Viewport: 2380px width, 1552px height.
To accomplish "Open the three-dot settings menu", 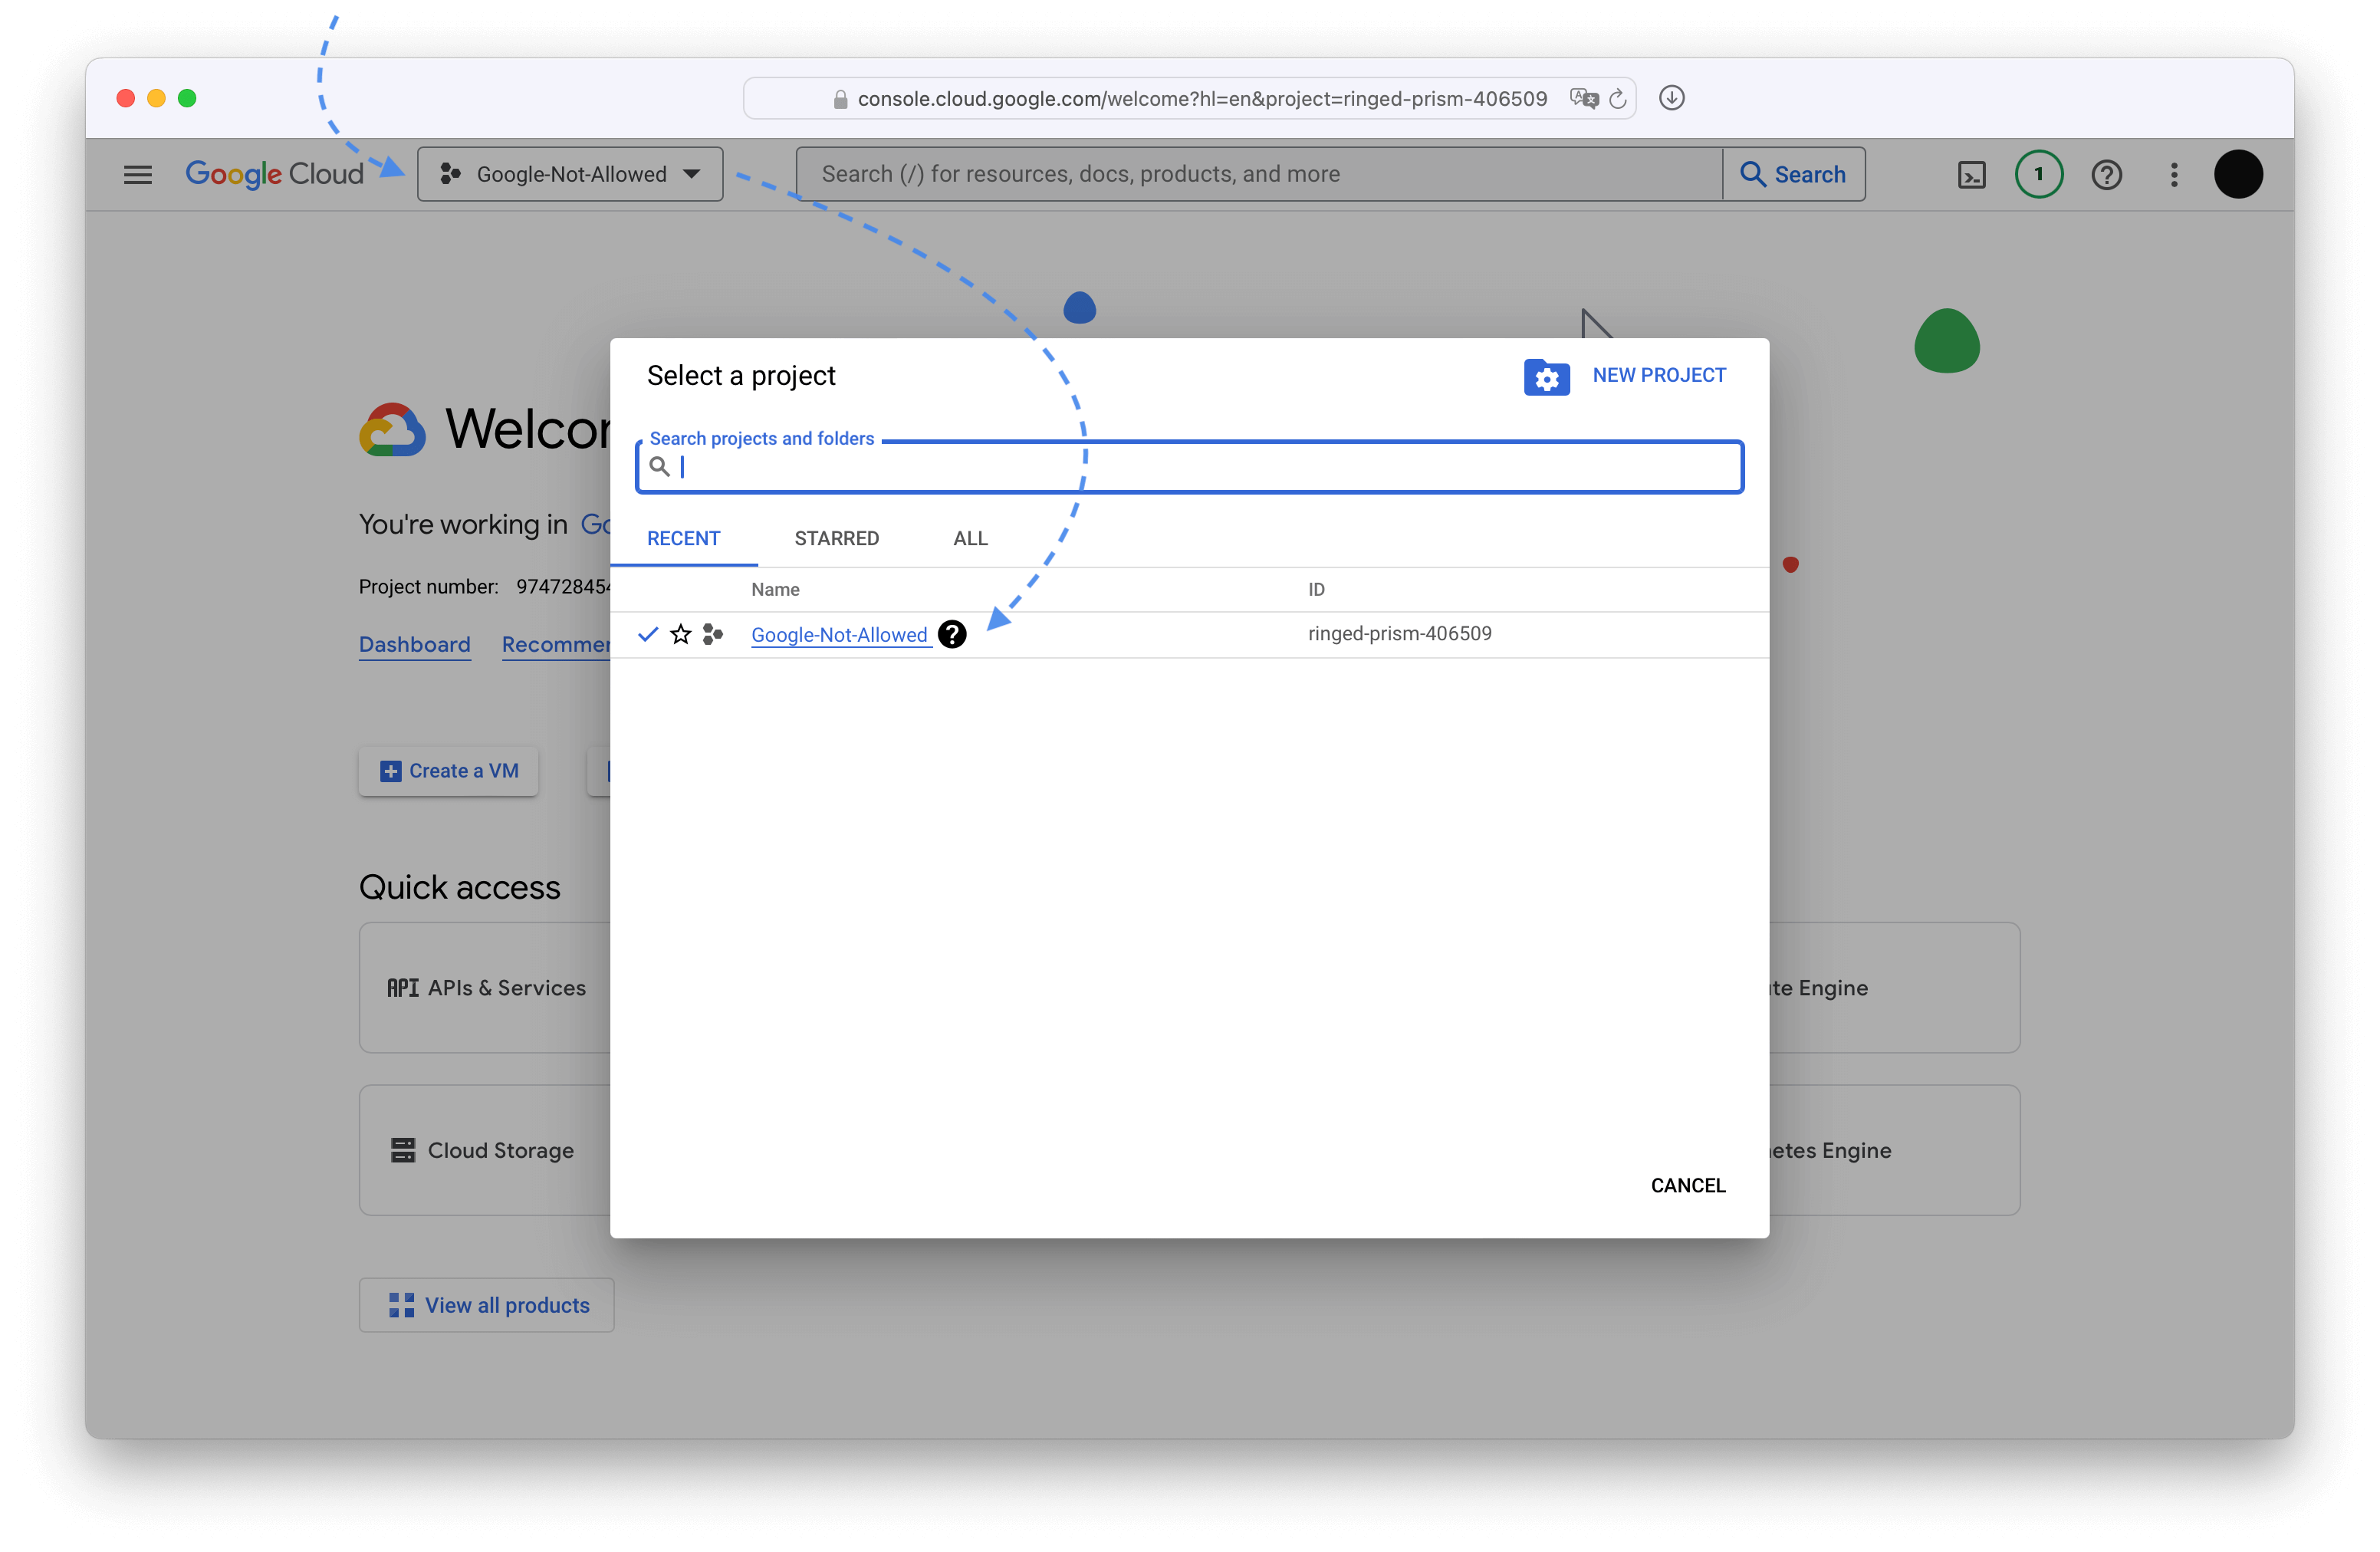I will click(x=2174, y=175).
